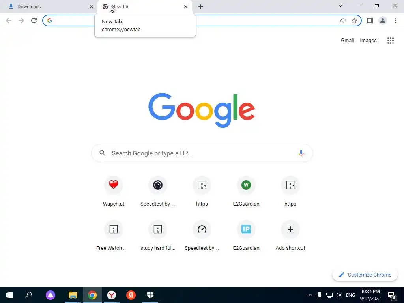Screen dimensions: 404x303
Task: Switch the ENG input language
Action: [x=350, y=295]
